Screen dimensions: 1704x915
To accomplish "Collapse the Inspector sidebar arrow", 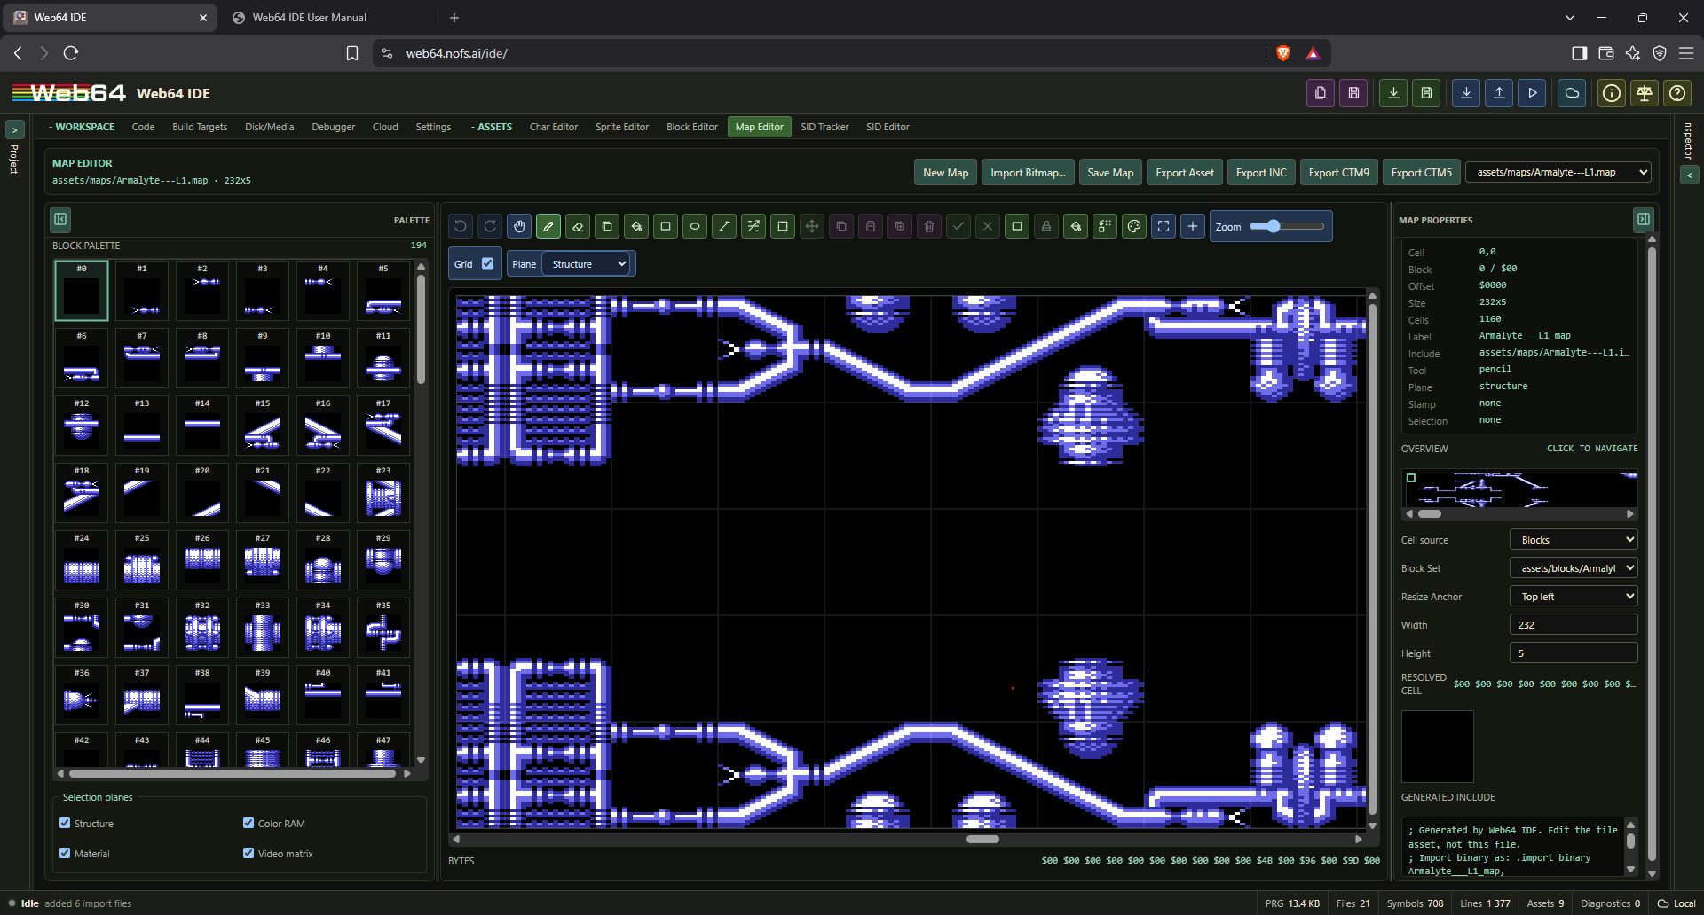I will click(1689, 176).
